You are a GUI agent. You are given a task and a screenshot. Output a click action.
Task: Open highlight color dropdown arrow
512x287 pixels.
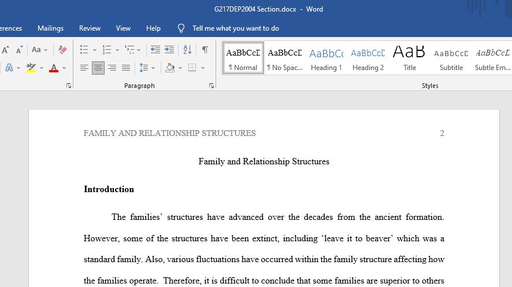tap(42, 68)
